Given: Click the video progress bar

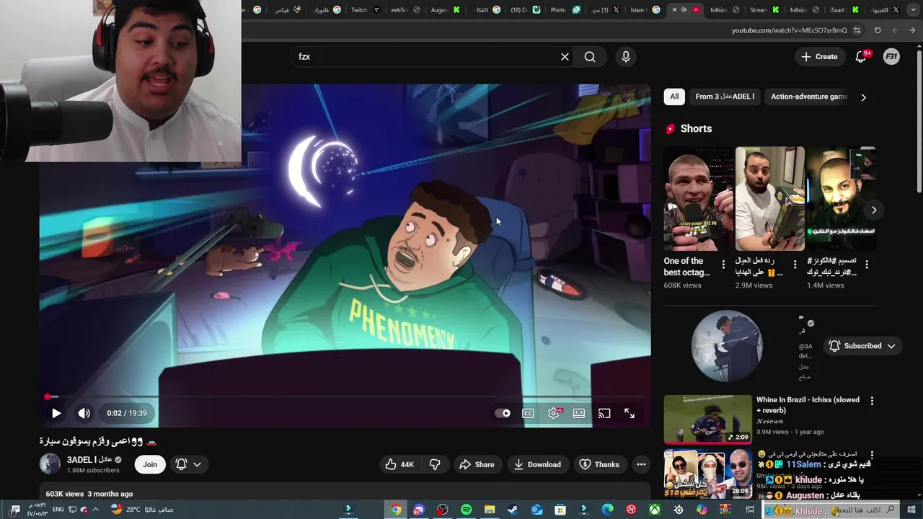Looking at the screenshot, I should 345,396.
